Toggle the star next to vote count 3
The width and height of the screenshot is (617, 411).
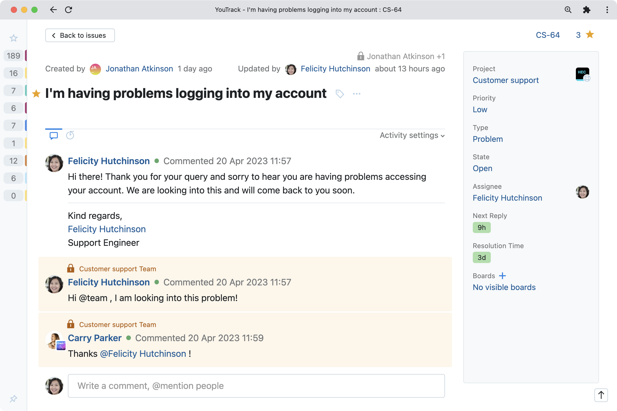590,35
